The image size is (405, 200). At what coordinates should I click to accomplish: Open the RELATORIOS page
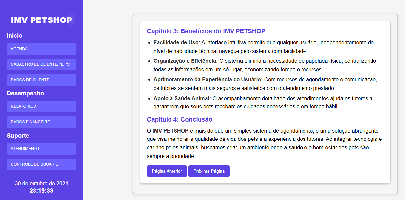[x=41, y=106]
